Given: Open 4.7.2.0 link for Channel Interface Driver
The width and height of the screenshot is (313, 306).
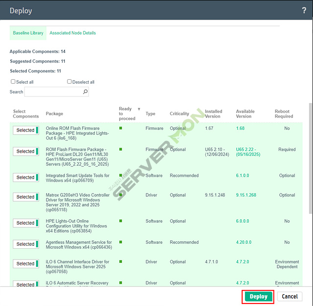Looking at the screenshot, I should pyautogui.click(x=243, y=262).
